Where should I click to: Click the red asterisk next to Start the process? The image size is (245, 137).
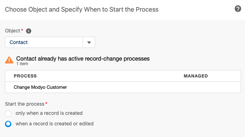point(46,103)
